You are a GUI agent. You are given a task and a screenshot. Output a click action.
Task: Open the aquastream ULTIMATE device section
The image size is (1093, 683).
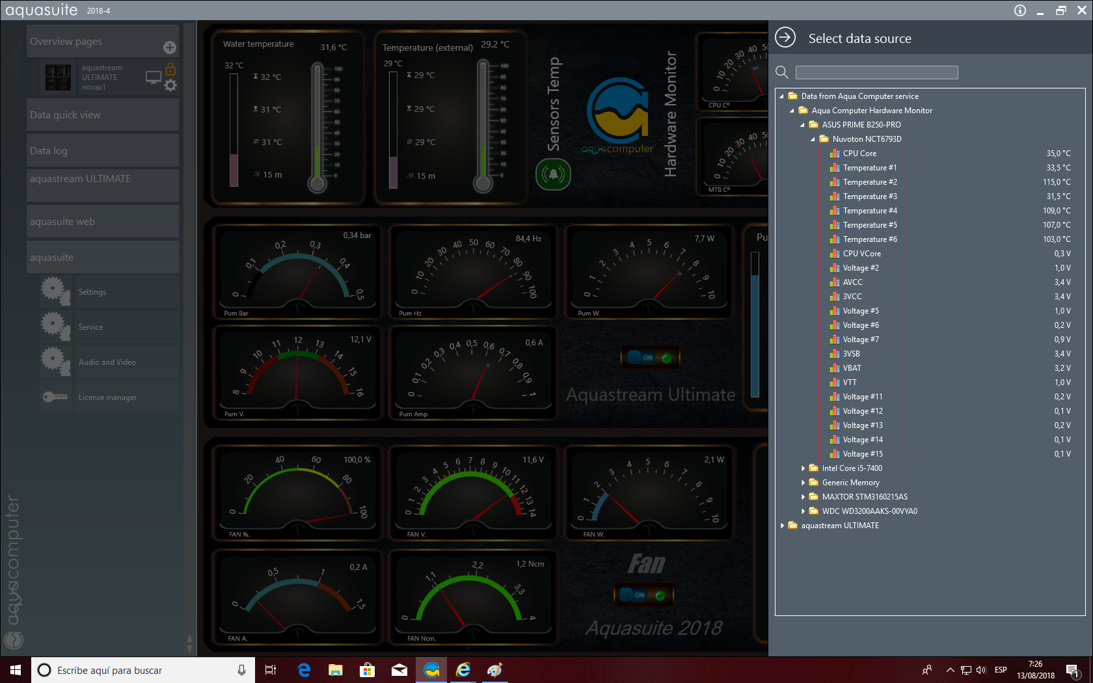click(103, 185)
